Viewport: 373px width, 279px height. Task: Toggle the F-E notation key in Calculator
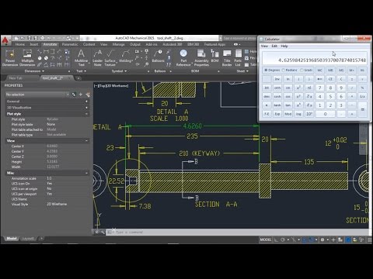point(267,114)
